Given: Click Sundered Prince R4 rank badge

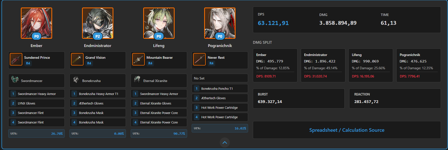Looking at the screenshot, I should [x=28, y=63].
